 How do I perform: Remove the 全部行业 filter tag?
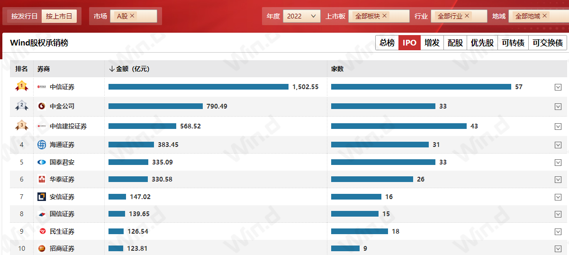(x=467, y=16)
